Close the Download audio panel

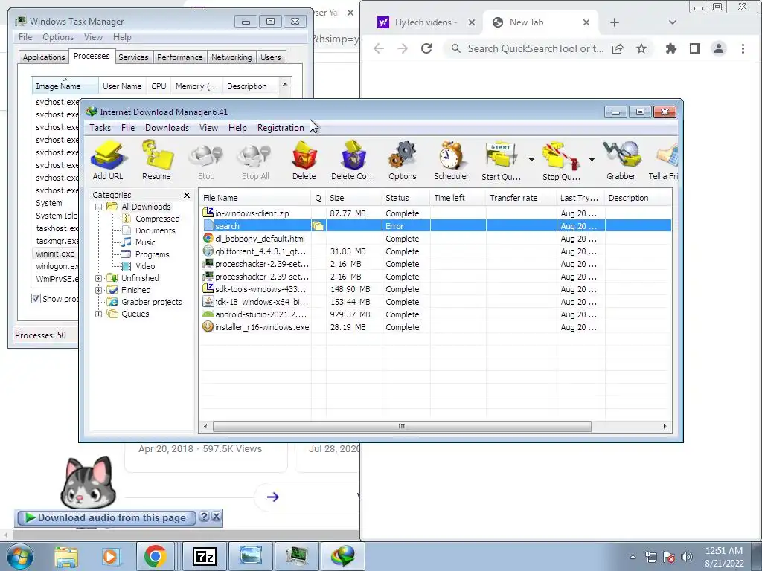coord(217,517)
